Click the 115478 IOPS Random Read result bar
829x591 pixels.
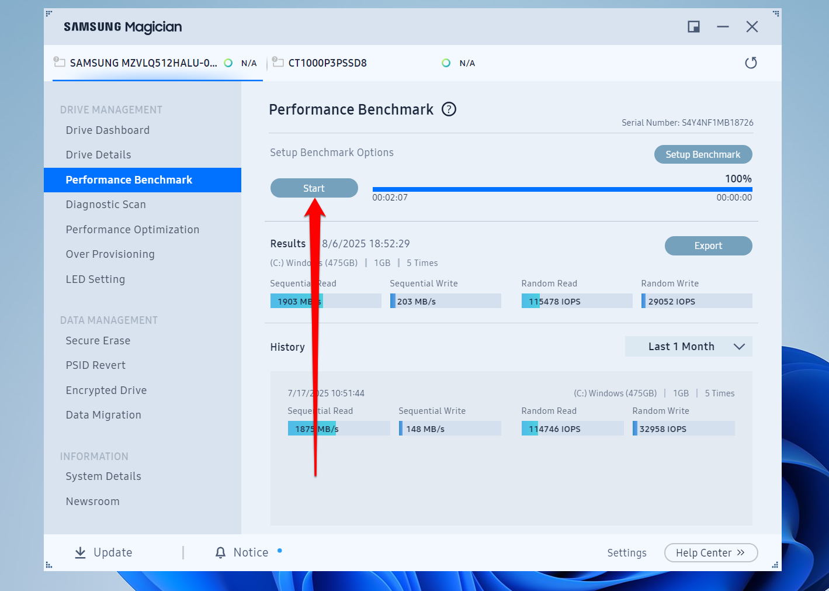pos(577,301)
